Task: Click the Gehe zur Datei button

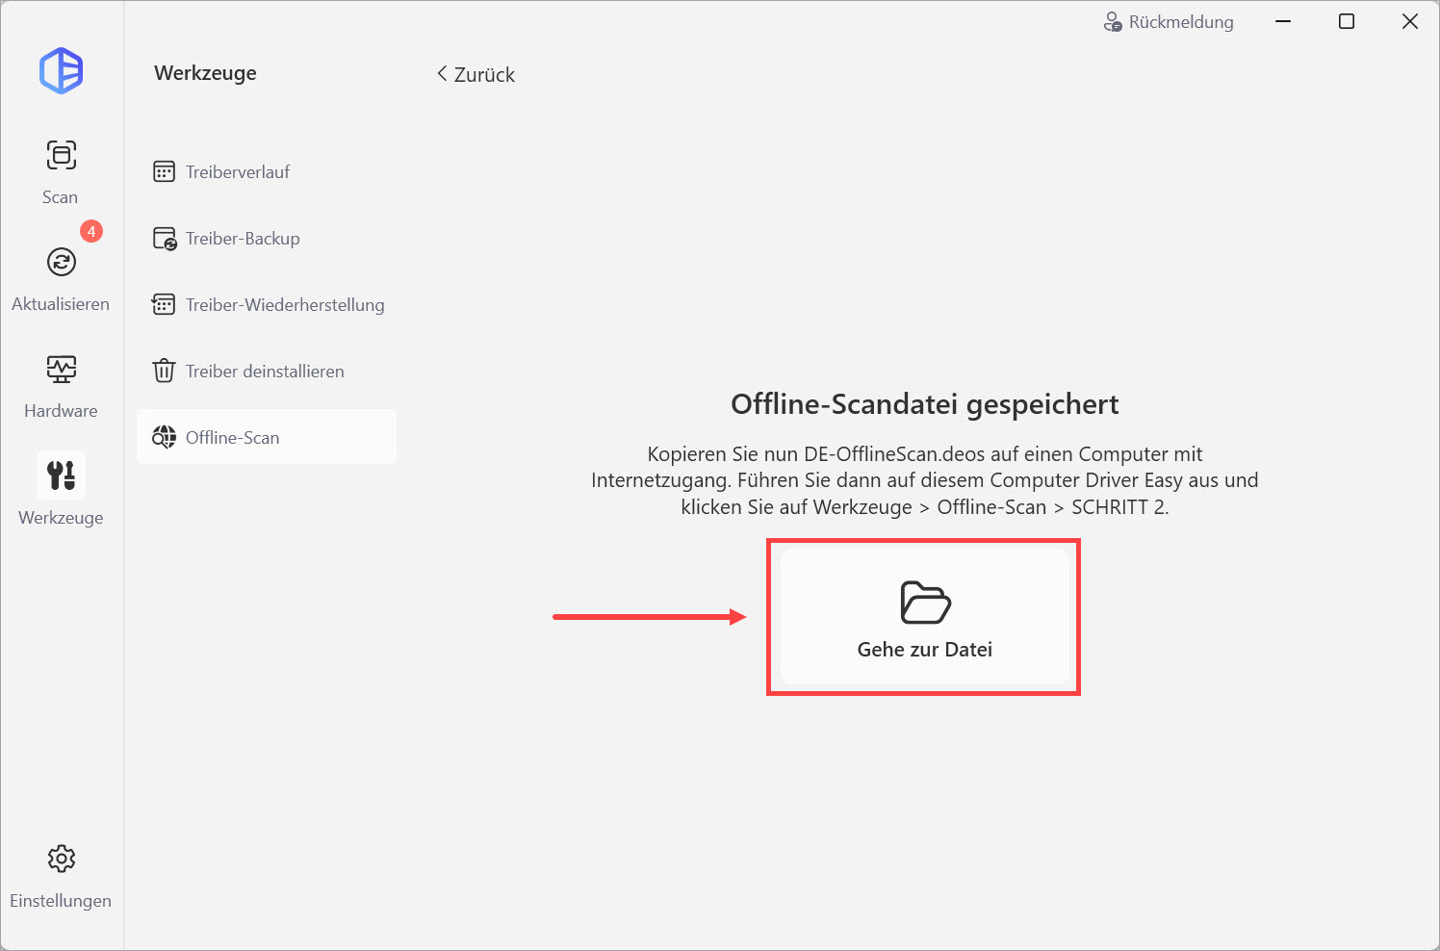Action: (x=924, y=617)
